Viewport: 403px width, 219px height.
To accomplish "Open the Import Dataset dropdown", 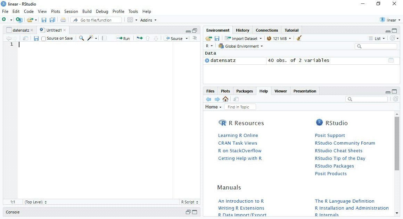I will tap(243, 38).
